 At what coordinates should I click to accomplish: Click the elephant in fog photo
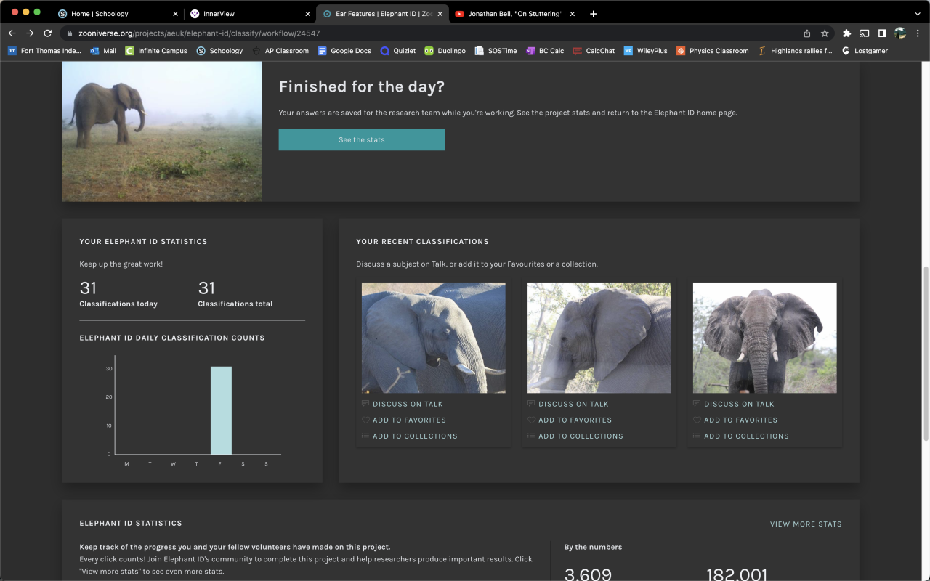[x=162, y=131]
